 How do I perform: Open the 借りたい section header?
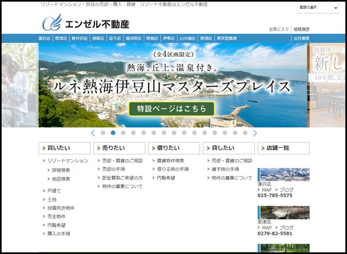pyautogui.click(x=174, y=148)
